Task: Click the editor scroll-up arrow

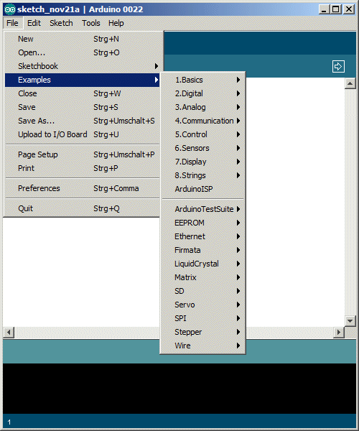Action: [350, 83]
